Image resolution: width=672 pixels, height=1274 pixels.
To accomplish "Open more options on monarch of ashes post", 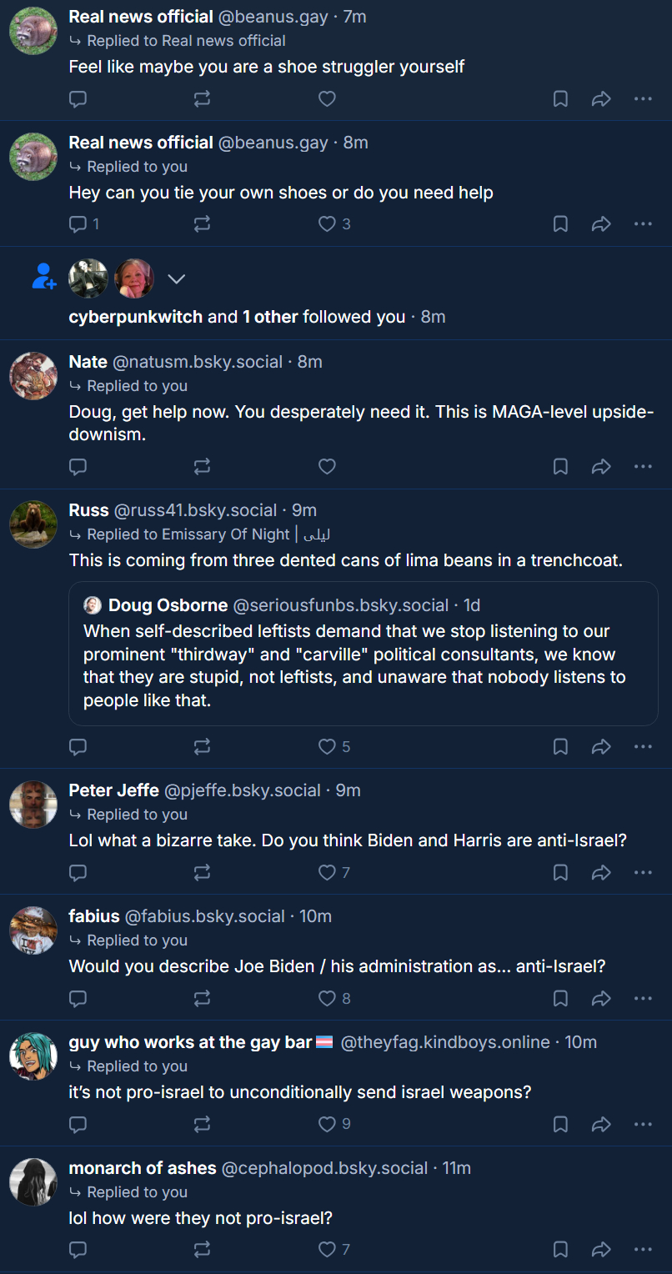I will click(x=643, y=1249).
